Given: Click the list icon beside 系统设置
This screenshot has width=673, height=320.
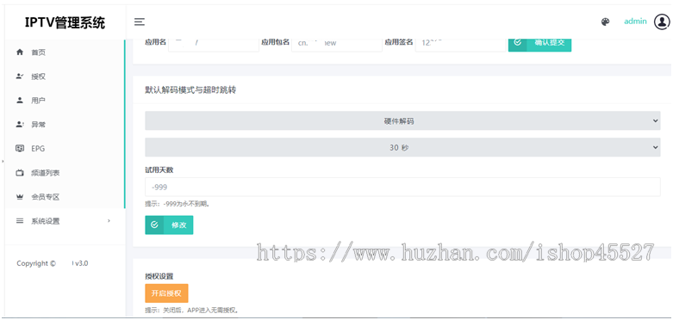Looking at the screenshot, I should (x=19, y=221).
